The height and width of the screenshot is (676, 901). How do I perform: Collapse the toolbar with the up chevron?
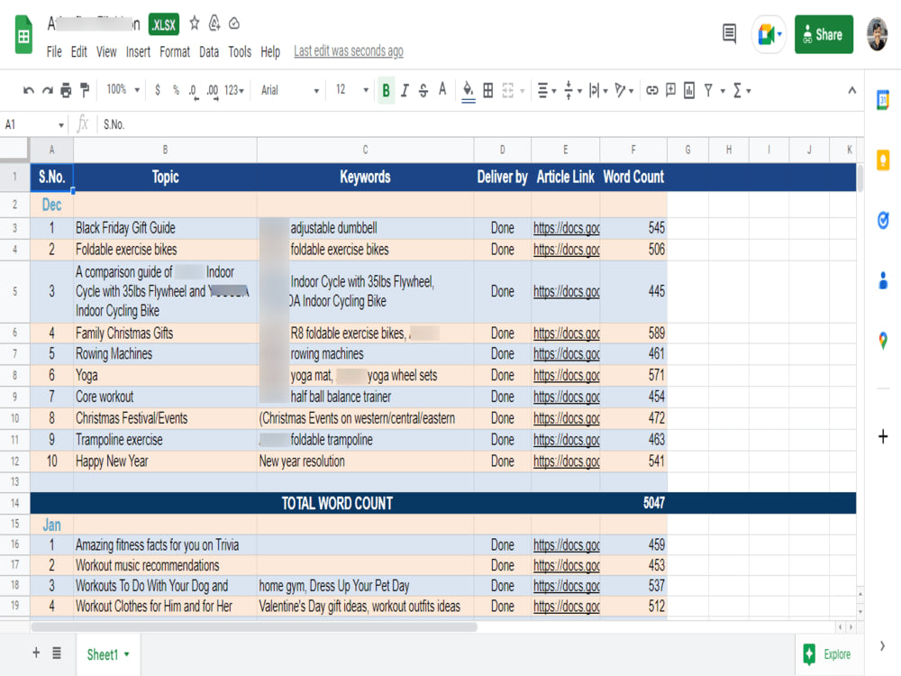pyautogui.click(x=851, y=90)
